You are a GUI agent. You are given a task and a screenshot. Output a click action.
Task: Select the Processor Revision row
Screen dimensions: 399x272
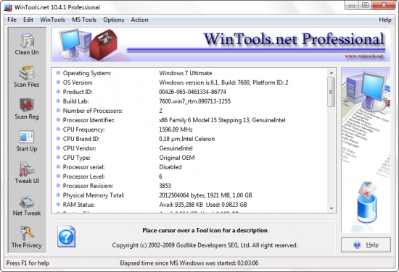point(189,186)
